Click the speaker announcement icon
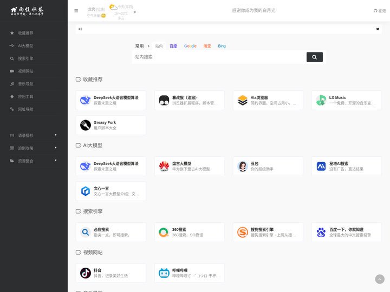Screen dimensions: 390x292 [80, 29]
